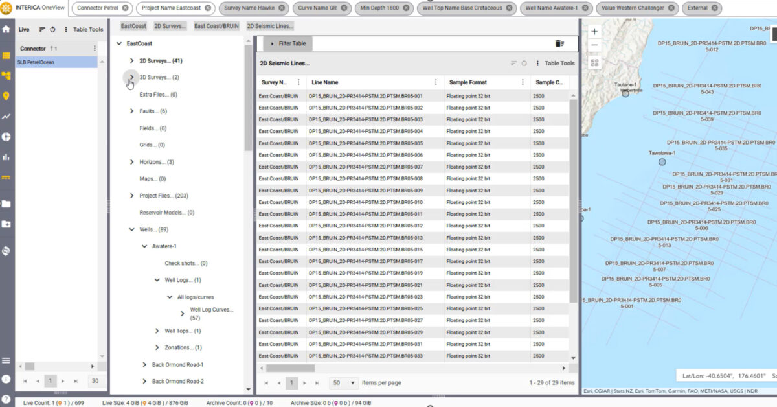
Task: Click the clear filters trash icon
Action: (560, 43)
